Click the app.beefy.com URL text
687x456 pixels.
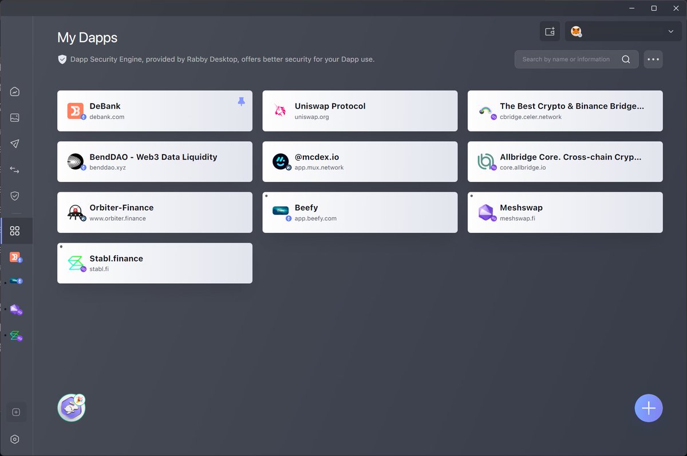[x=315, y=219]
